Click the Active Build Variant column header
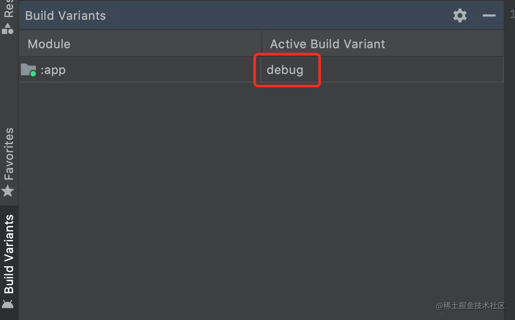The width and height of the screenshot is (515, 320). [328, 44]
